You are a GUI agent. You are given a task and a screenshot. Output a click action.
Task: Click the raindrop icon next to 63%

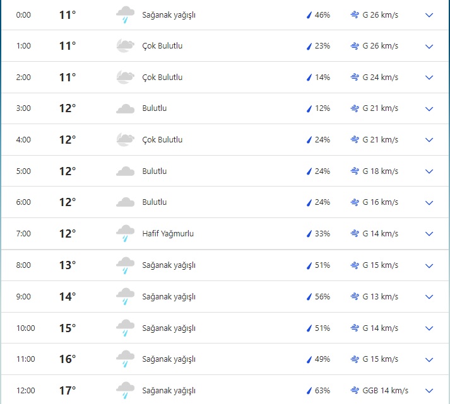309,390
